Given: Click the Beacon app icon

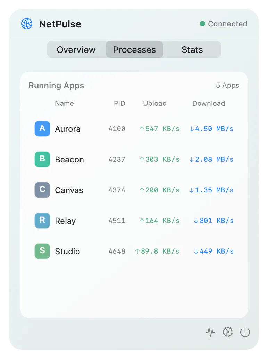Looking at the screenshot, I should tap(42, 159).
